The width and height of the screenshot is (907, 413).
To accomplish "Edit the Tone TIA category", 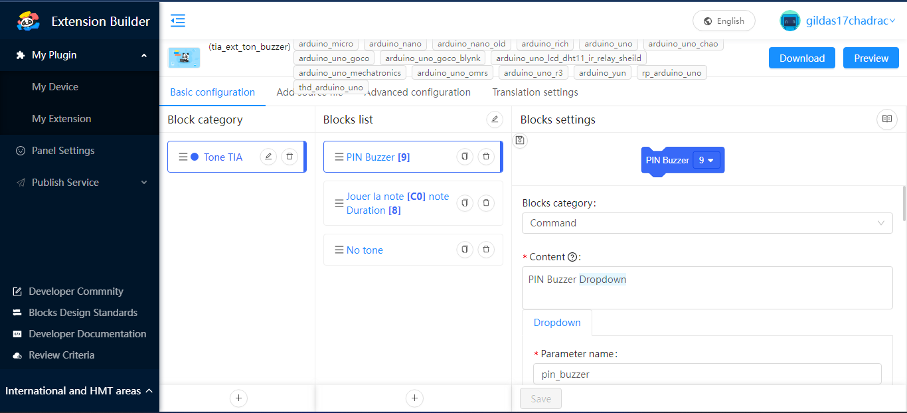I will pyautogui.click(x=268, y=157).
